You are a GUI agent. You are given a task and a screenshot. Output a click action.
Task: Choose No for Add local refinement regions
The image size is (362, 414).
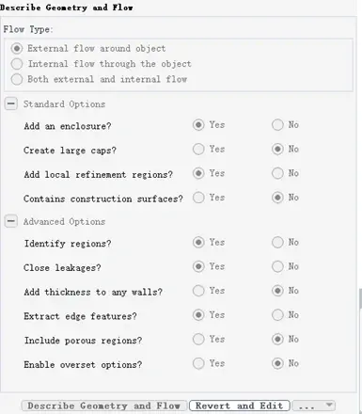click(277, 173)
